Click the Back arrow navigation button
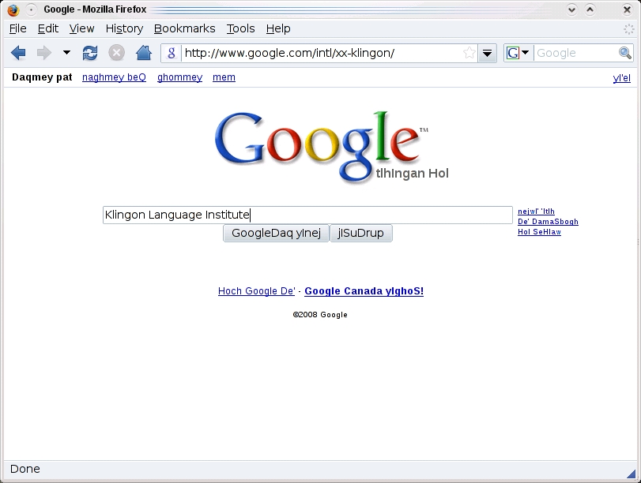 [x=18, y=53]
